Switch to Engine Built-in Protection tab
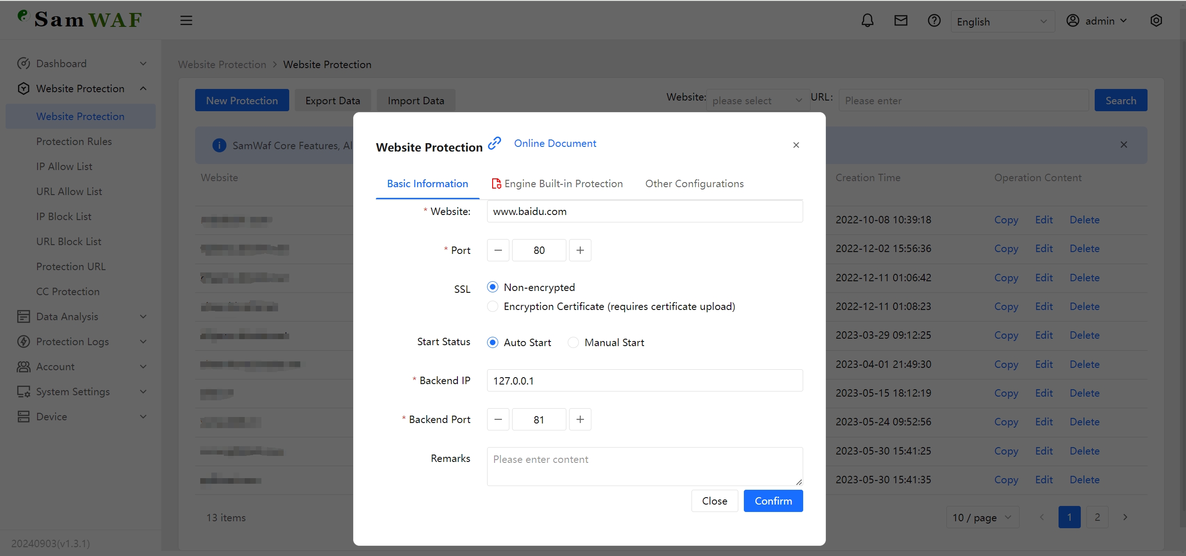 point(557,183)
